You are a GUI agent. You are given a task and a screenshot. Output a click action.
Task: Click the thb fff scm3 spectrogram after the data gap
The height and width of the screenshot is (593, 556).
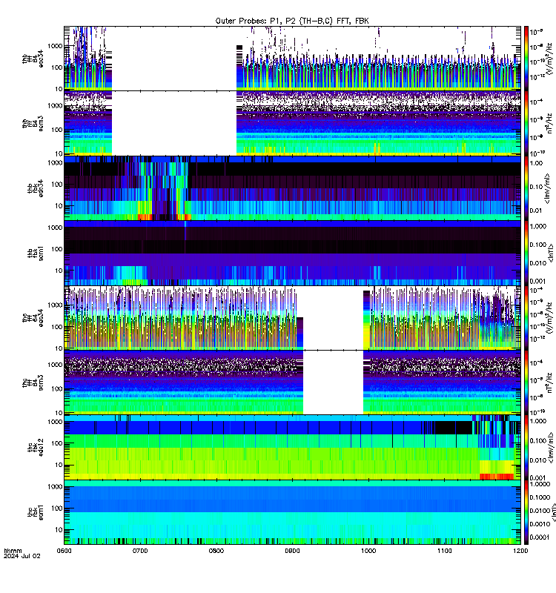pos(379,123)
